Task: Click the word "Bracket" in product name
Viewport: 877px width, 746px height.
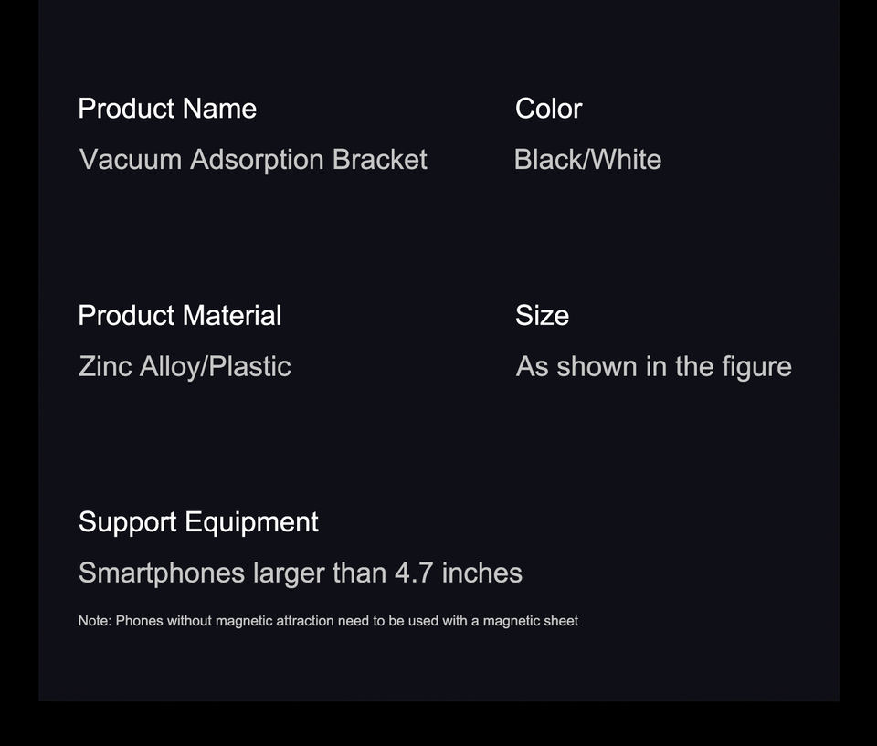Action: [x=379, y=160]
